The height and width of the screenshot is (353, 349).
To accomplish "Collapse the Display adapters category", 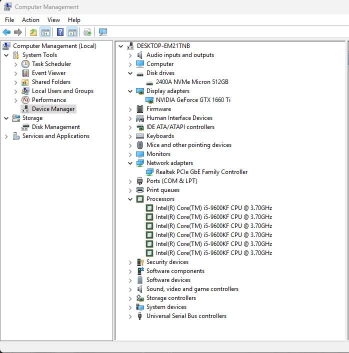I will point(130,91).
